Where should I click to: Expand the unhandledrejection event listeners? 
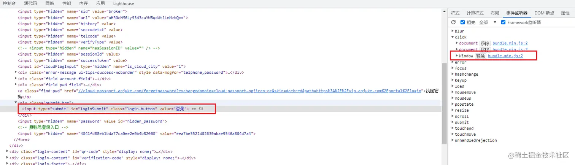tap(453, 140)
